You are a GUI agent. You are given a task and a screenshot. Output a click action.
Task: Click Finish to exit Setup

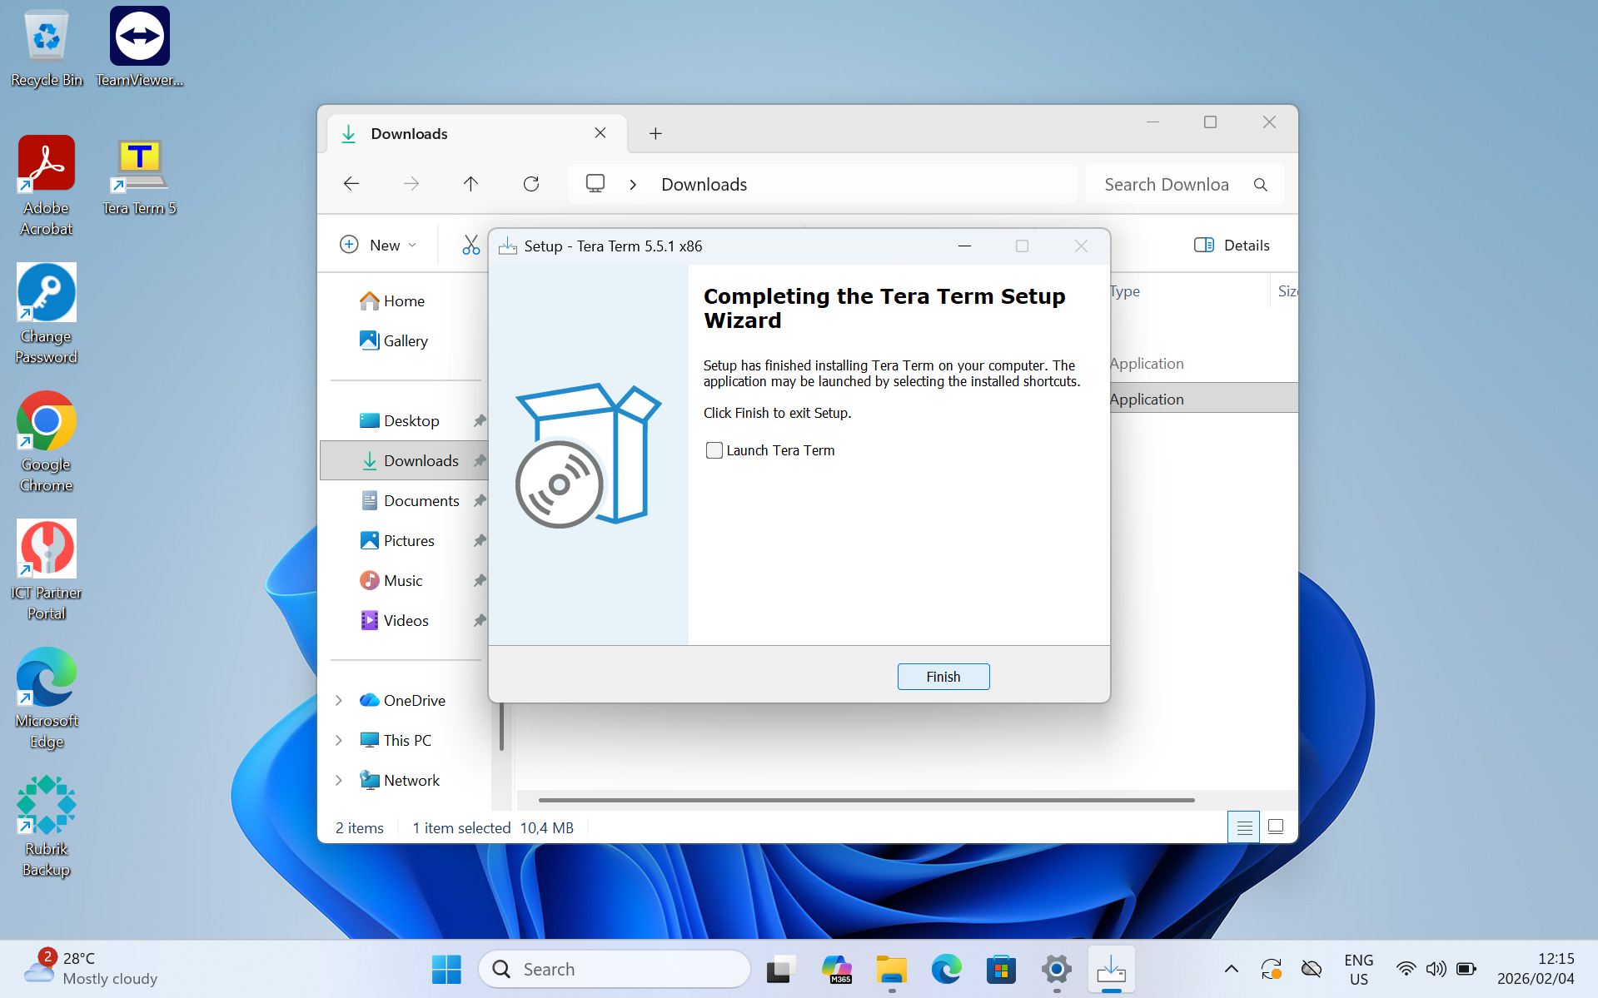(943, 677)
